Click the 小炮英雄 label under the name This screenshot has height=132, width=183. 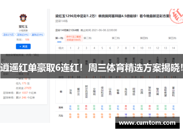pos(23,30)
